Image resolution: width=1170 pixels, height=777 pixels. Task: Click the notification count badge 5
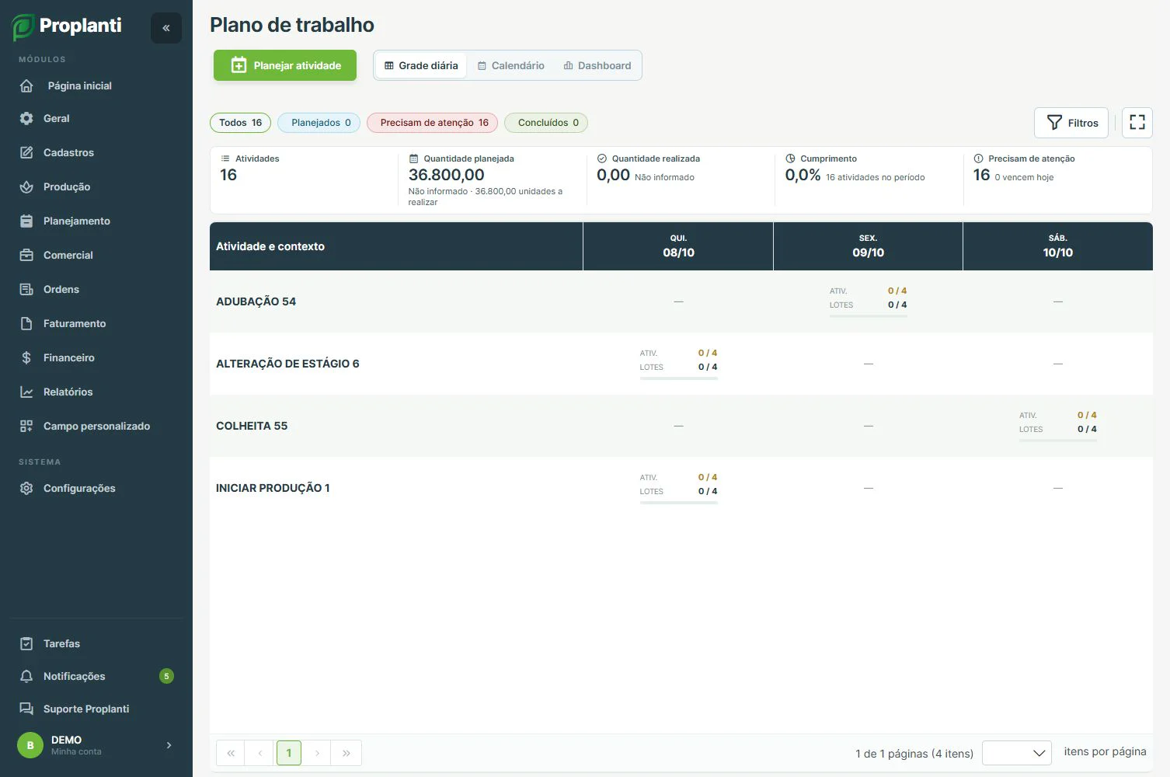pyautogui.click(x=166, y=676)
